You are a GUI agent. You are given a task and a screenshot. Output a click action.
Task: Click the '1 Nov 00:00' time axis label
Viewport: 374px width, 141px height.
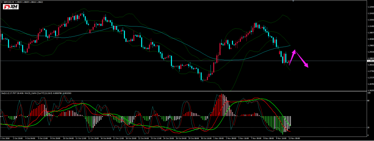coord(218,138)
